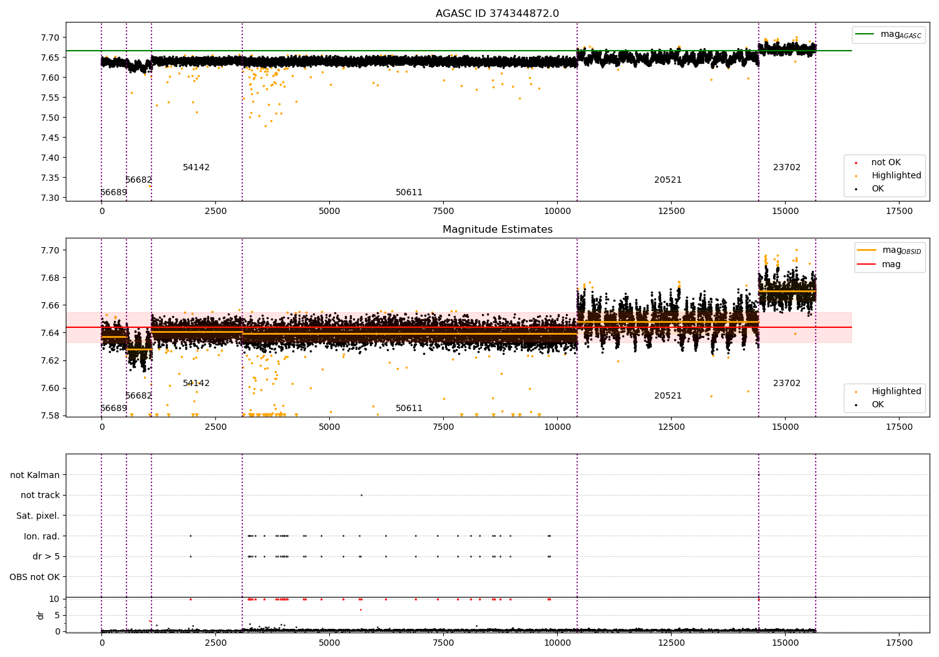Click OBSID label 50611 in Magnitude Estimates plot
This screenshot has height=657, width=939.
click(x=409, y=409)
